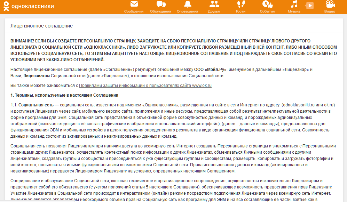This screenshot has height=202, width=347.
Task: Click the «1. Термины, используемые» section heading
Action: [x=64, y=95]
